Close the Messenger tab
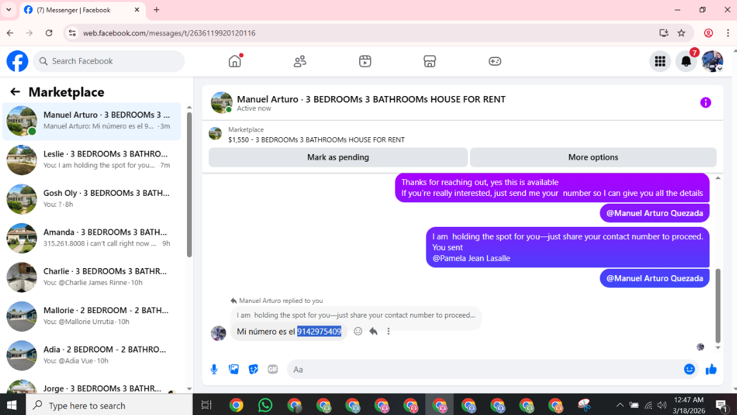 click(x=137, y=10)
